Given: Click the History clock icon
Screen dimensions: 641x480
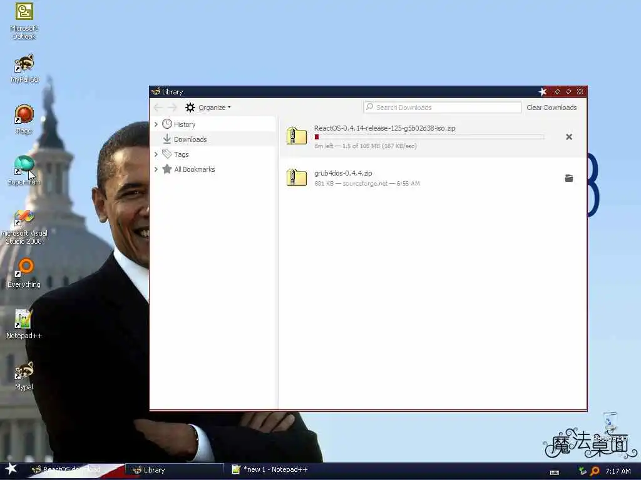Looking at the screenshot, I should (167, 124).
